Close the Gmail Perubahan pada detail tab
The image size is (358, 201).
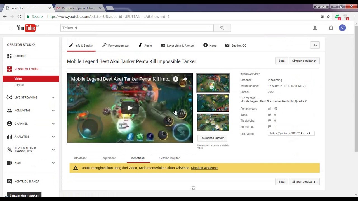pos(100,8)
